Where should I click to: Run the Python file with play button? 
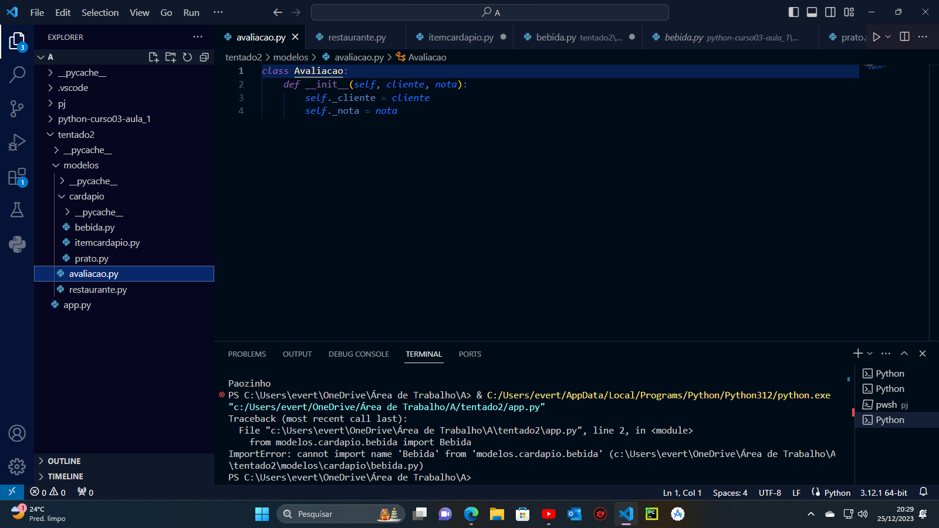[876, 37]
